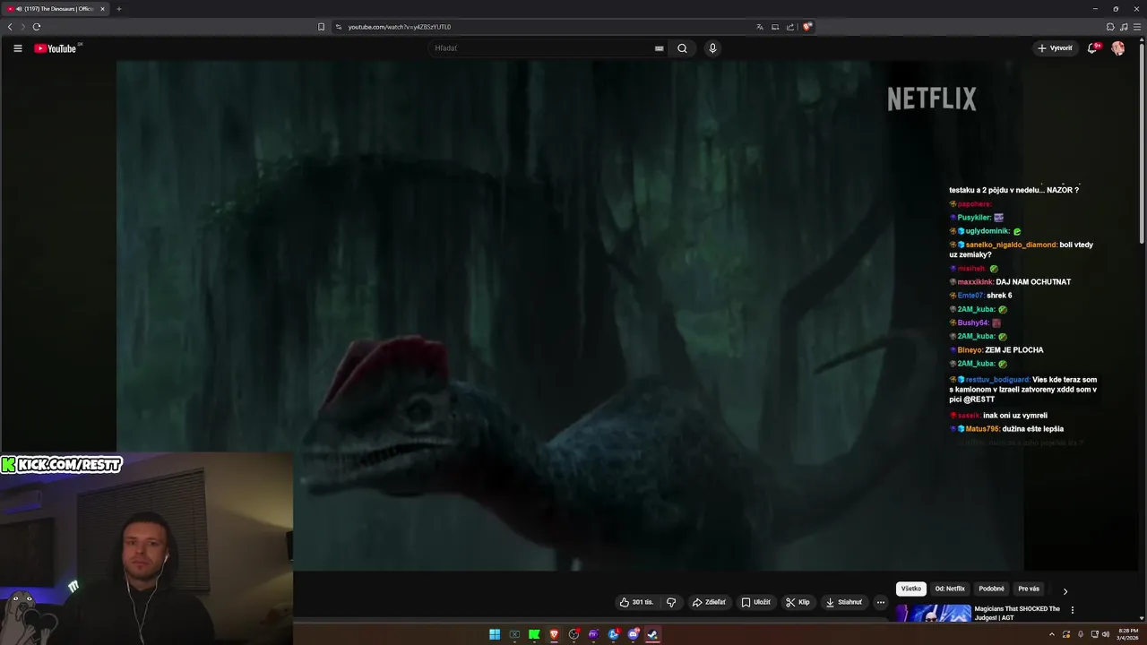Open the Brave Shields lion icon

806,27
